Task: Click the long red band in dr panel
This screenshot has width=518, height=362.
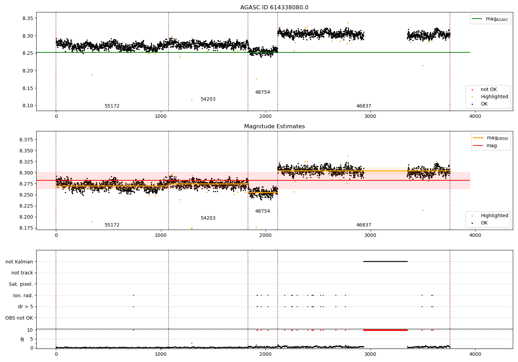Action: [x=385, y=330]
